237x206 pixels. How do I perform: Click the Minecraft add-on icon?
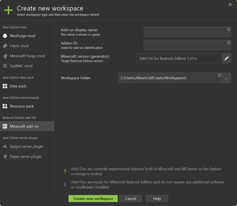(4, 126)
